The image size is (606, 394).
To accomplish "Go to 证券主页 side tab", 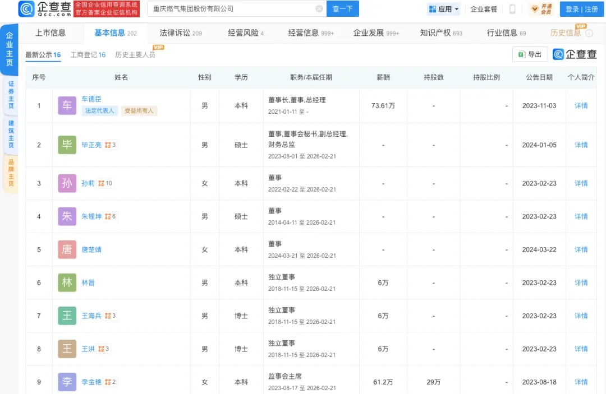I will (x=11, y=95).
